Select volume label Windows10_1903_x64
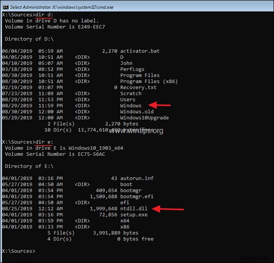 click(96, 148)
